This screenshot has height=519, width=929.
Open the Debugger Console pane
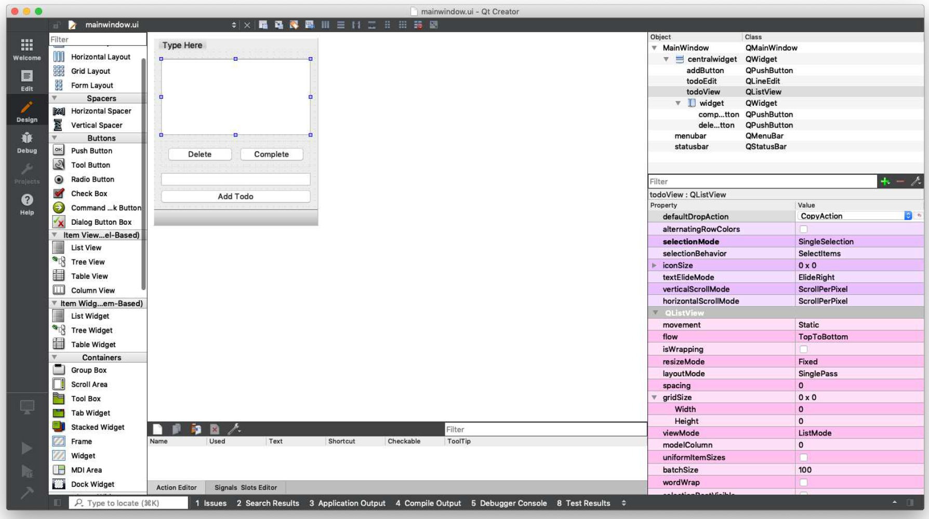509,503
